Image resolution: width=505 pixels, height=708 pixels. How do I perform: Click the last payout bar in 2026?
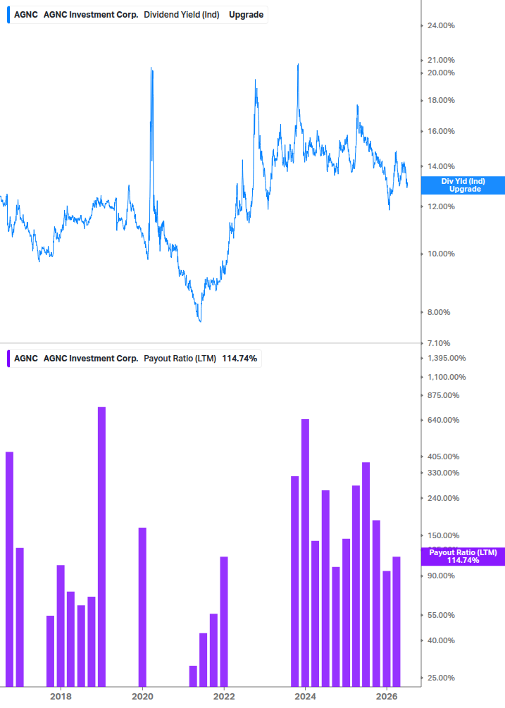coord(397,622)
